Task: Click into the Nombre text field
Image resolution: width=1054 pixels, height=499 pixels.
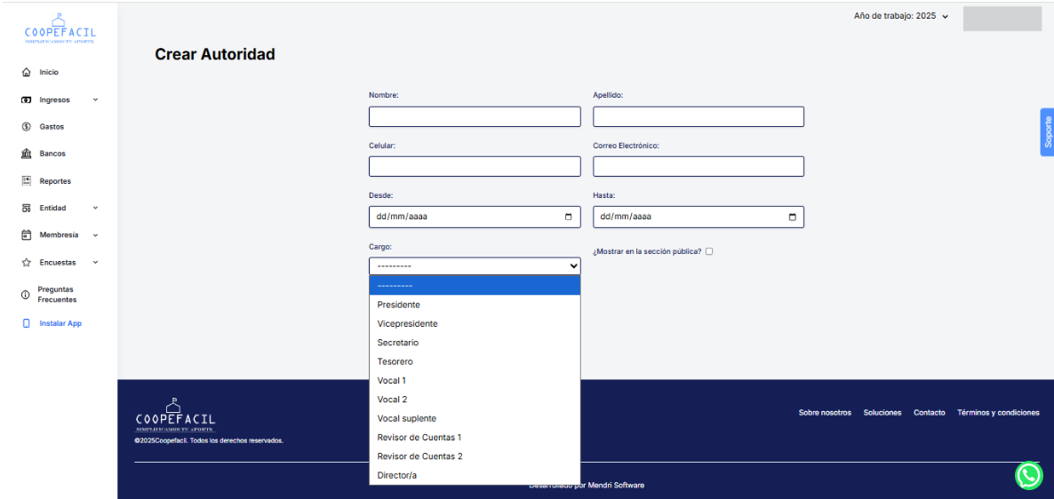Action: point(475,116)
